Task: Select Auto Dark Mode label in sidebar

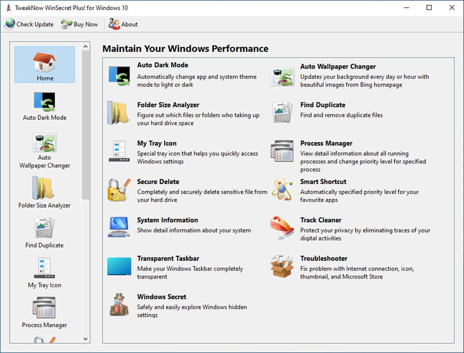Action: [45, 118]
